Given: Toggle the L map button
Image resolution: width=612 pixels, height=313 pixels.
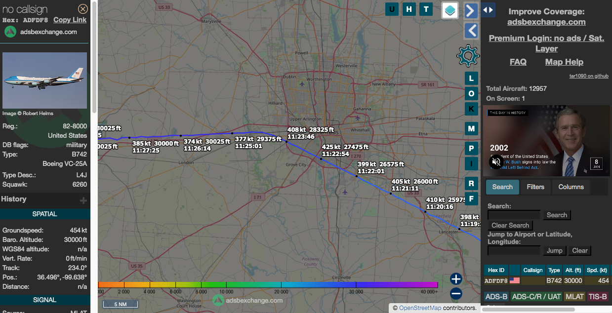Looking at the screenshot, I should (471, 78).
